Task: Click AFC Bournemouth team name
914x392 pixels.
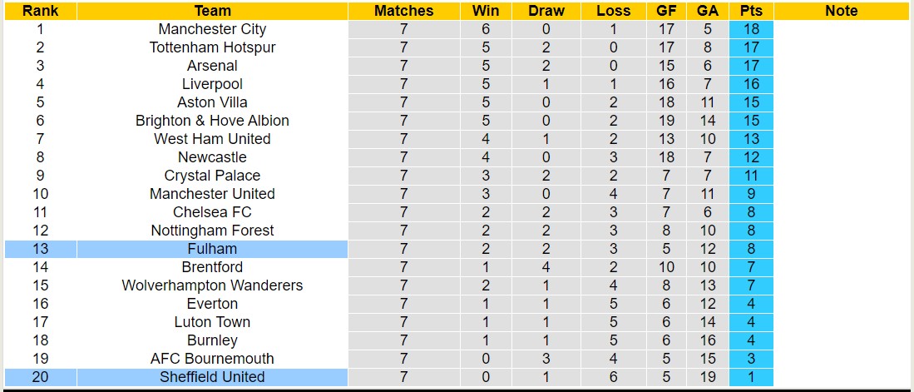Action: (x=212, y=359)
